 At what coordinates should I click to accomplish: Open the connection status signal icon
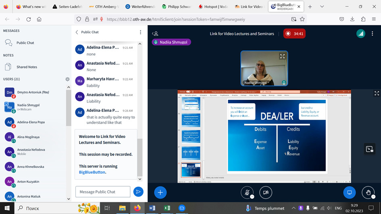[x=360, y=34]
